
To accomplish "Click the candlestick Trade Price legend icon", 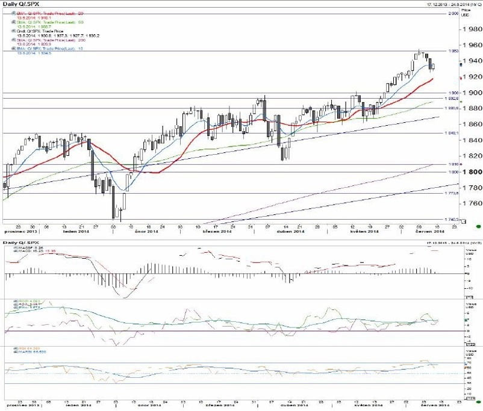I will [14, 31].
